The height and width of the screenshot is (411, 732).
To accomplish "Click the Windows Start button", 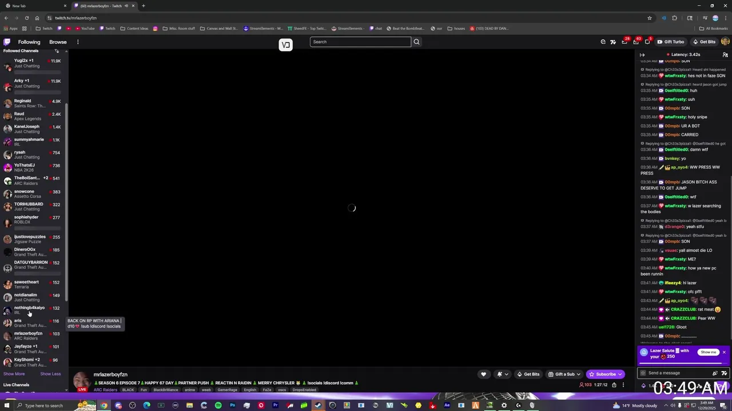I will click(x=7, y=405).
